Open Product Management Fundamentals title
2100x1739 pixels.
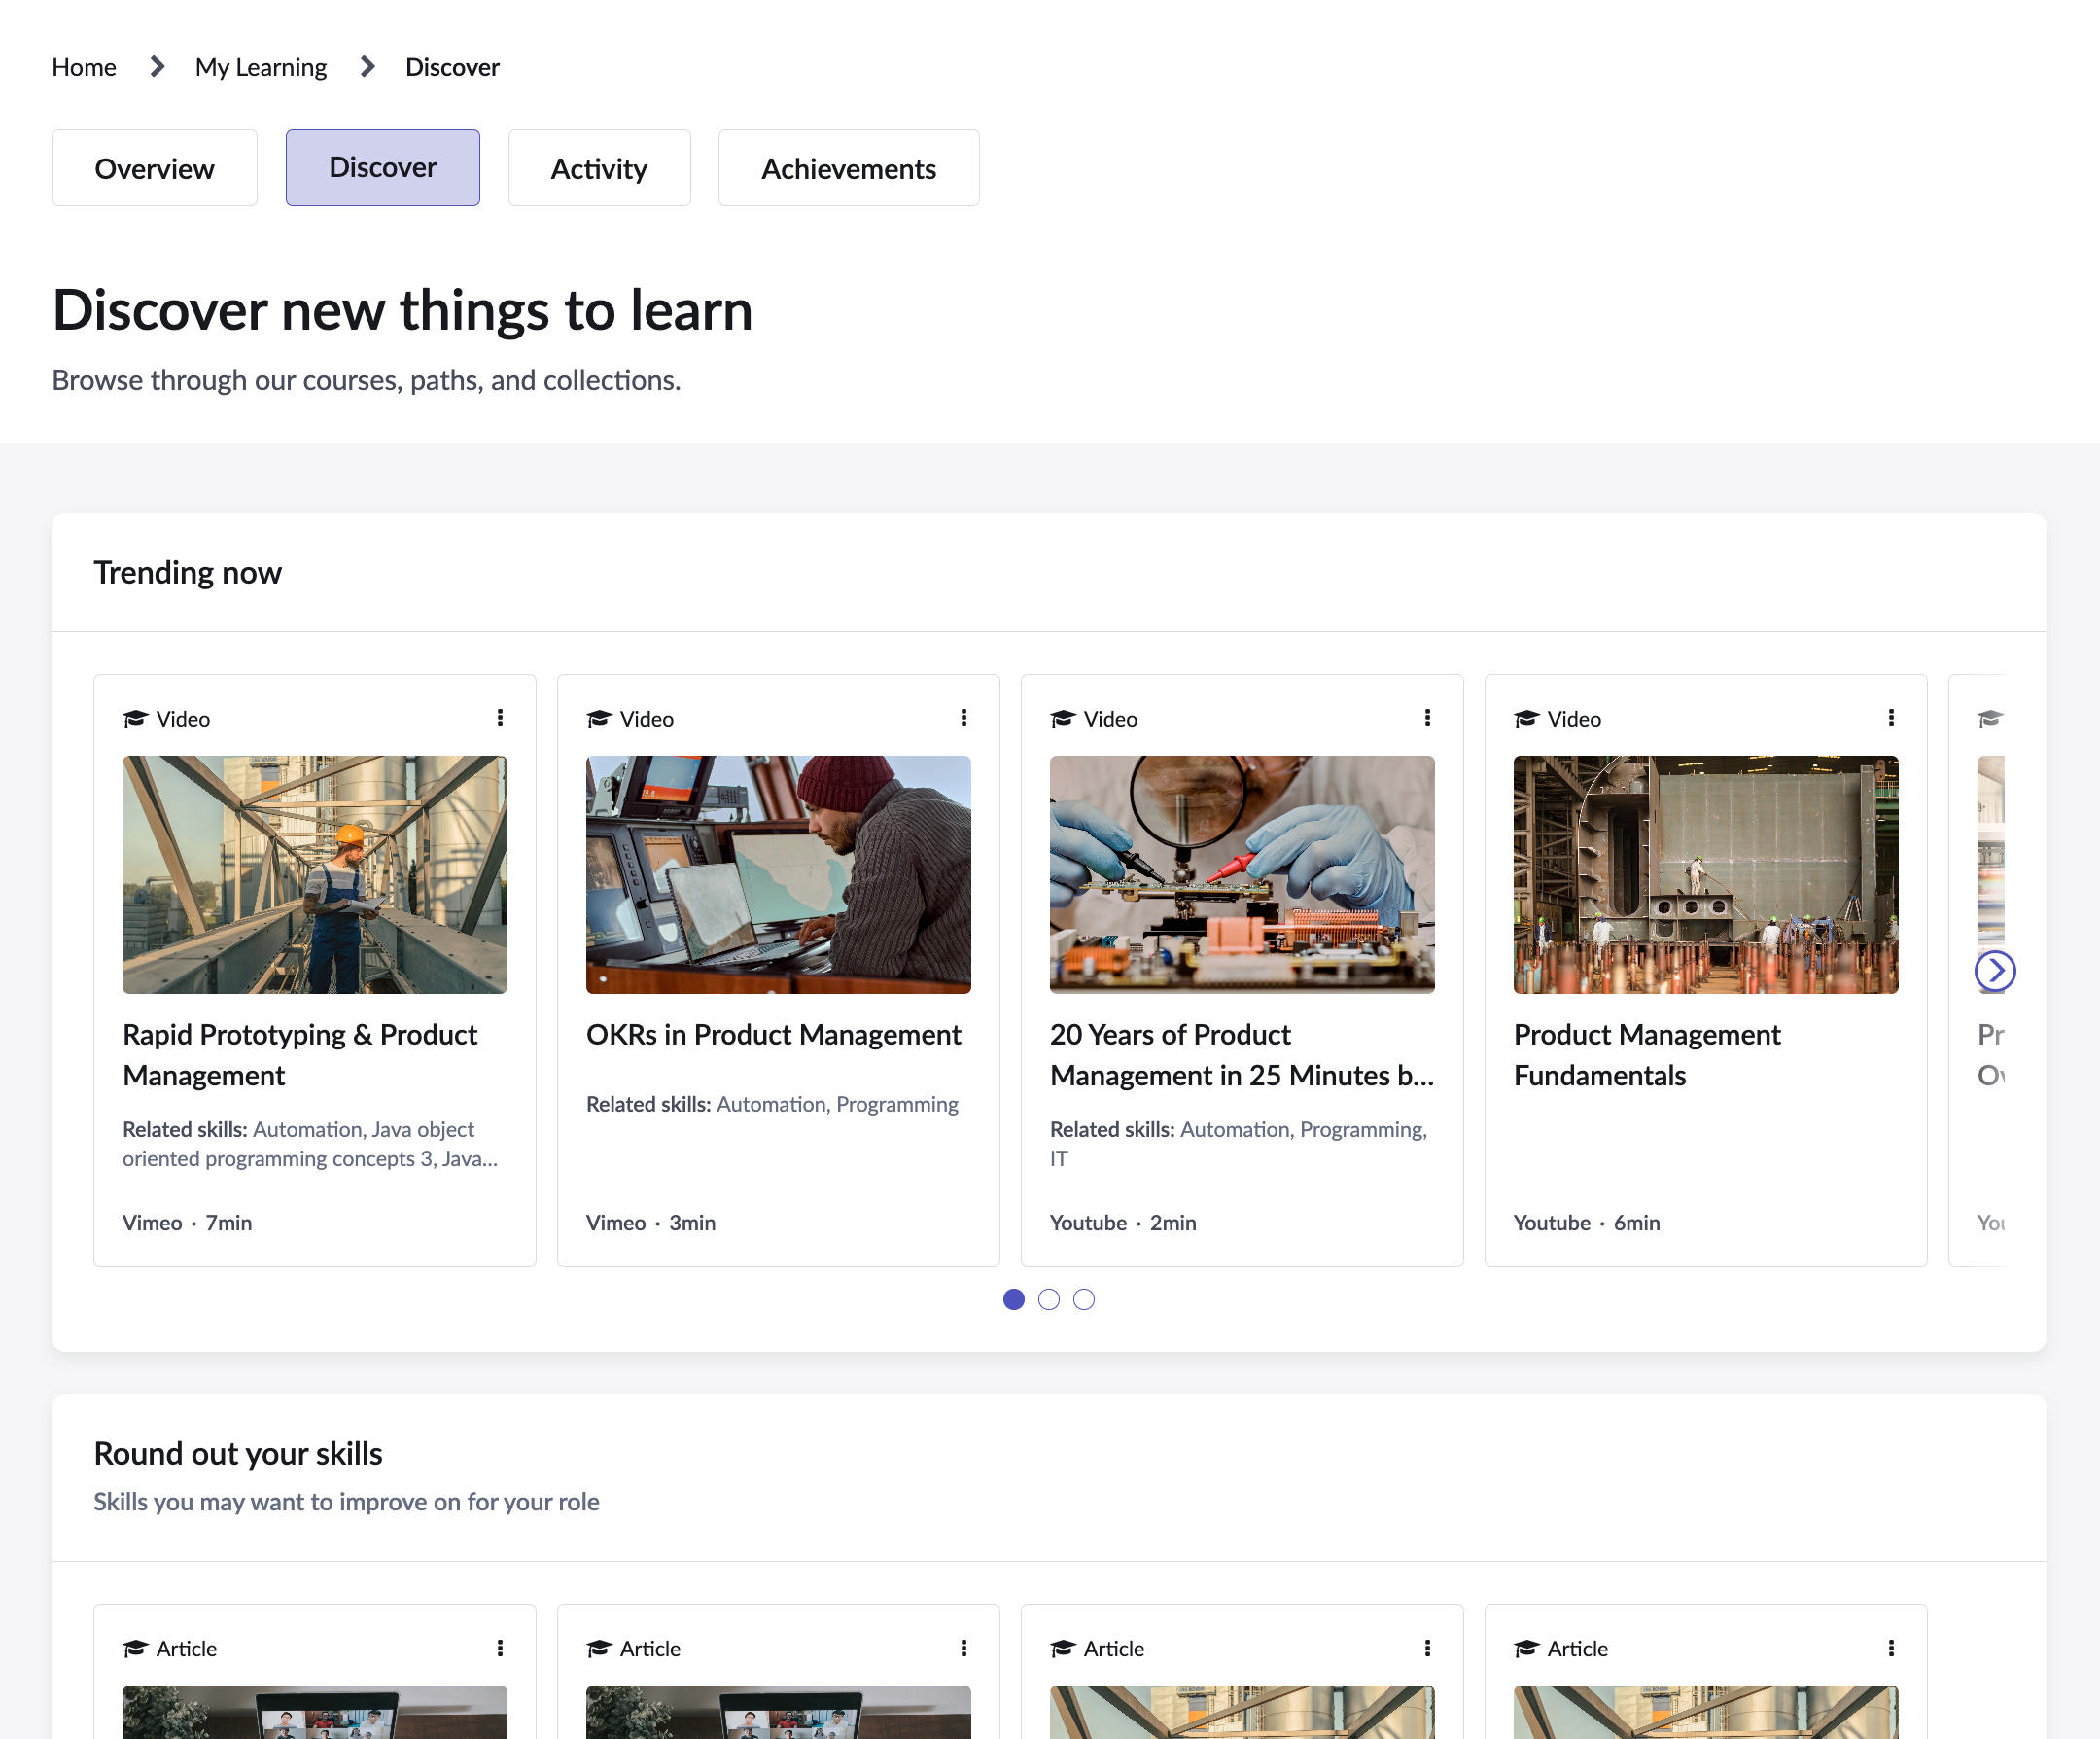point(1647,1054)
